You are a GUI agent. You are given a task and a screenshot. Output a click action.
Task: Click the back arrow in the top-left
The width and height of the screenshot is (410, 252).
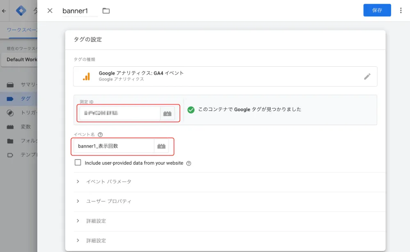(x=4, y=11)
